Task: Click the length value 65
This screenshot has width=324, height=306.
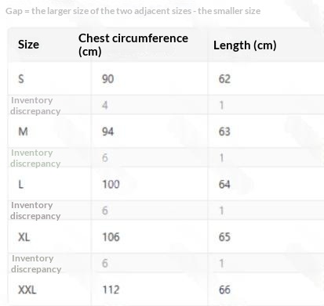Action: click(x=224, y=237)
